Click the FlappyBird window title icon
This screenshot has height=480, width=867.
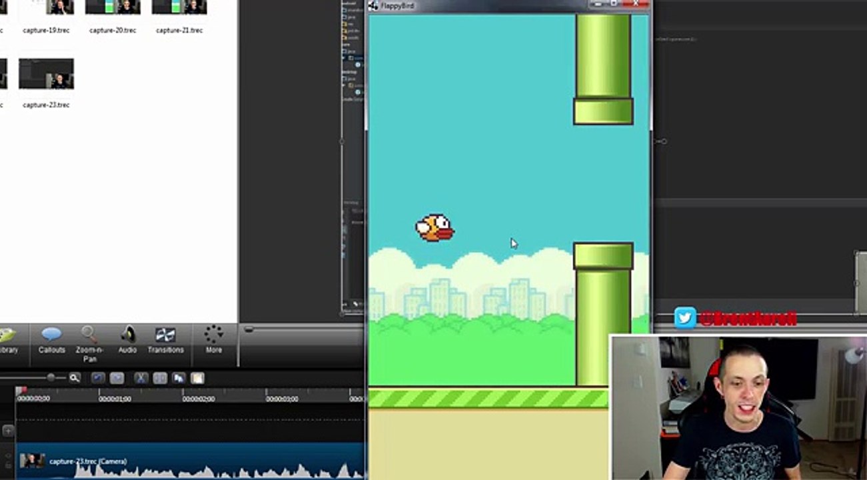tap(373, 5)
